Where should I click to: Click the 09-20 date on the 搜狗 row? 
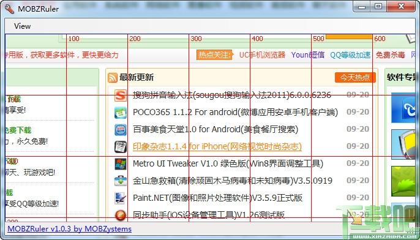click(x=358, y=95)
